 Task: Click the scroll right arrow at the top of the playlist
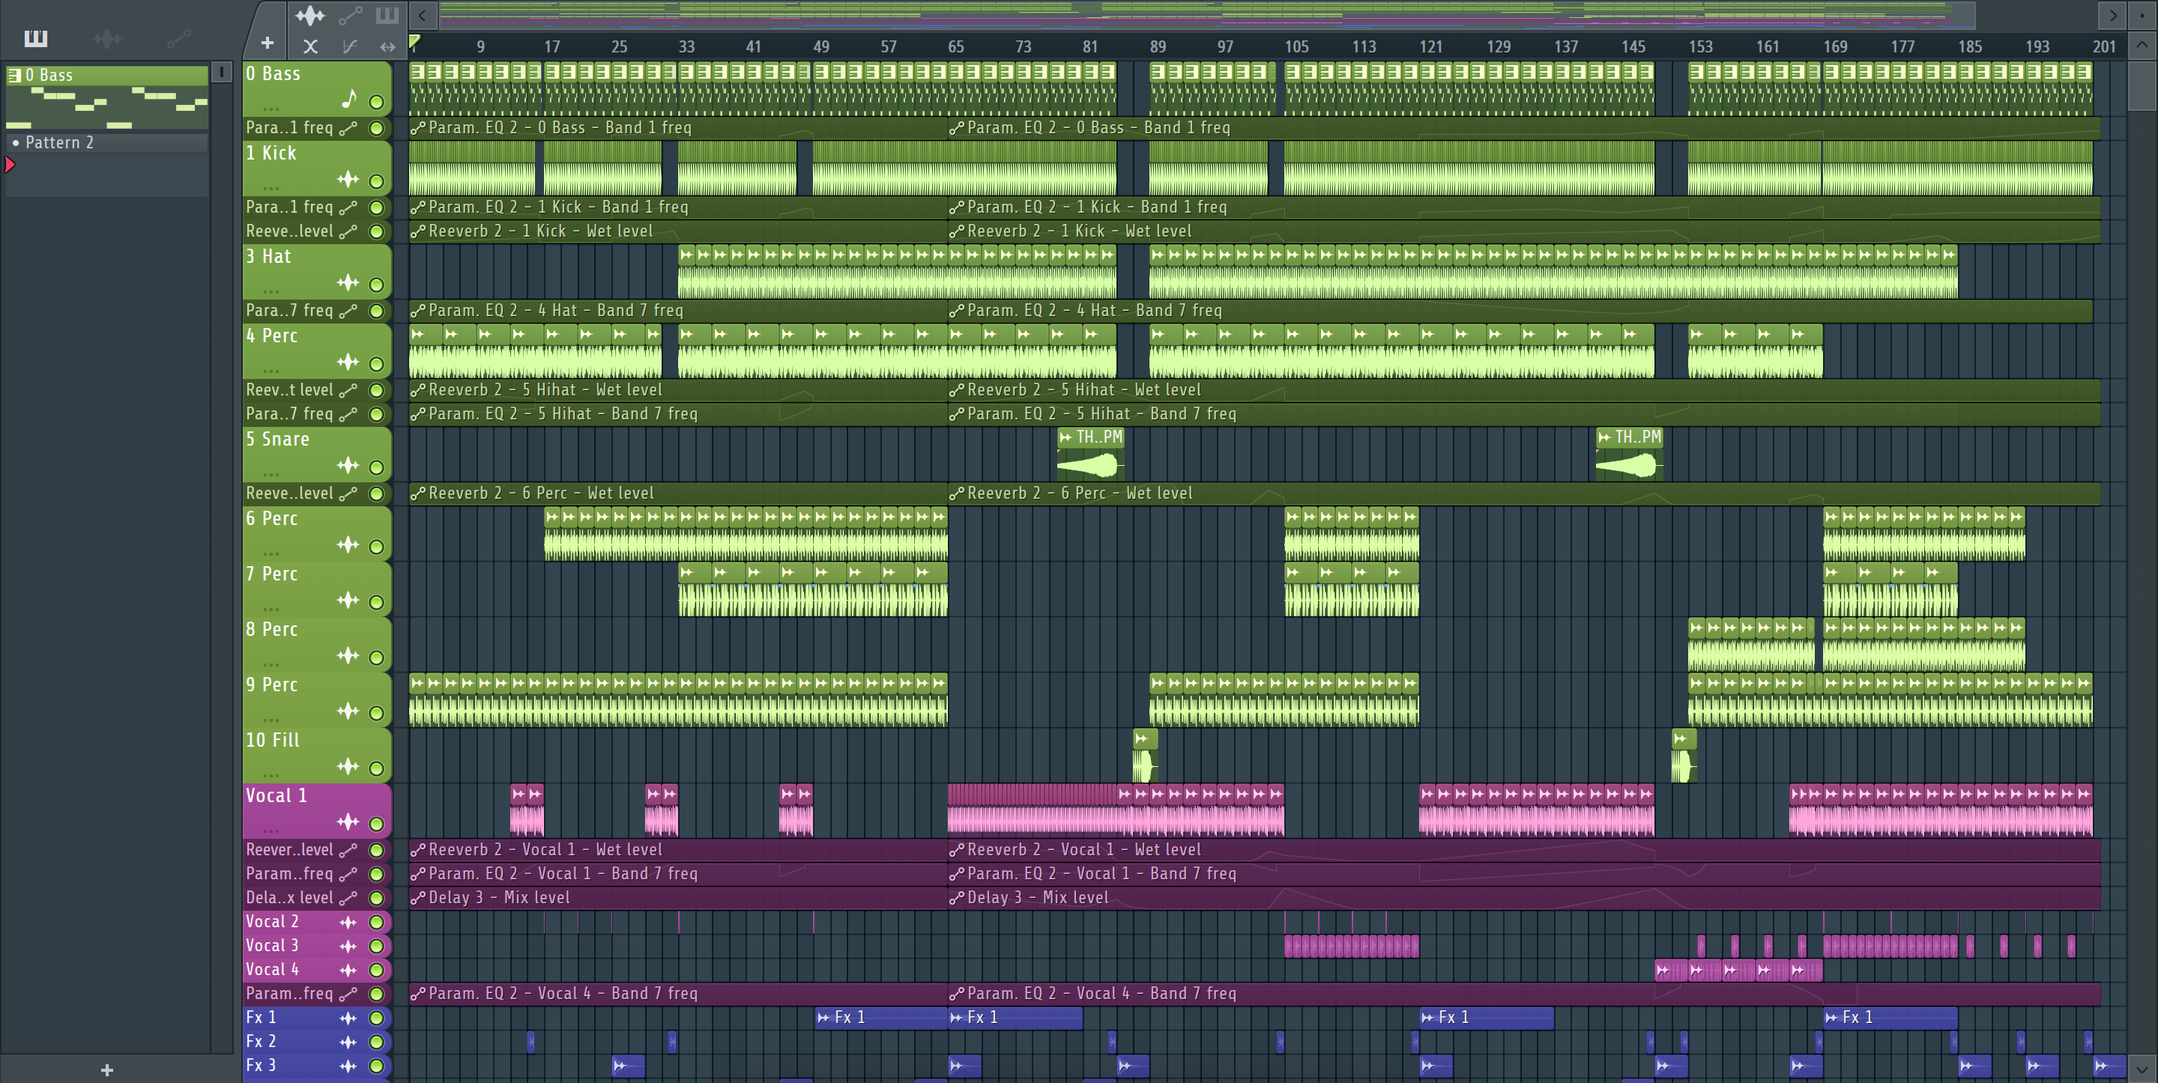pyautogui.click(x=2113, y=15)
